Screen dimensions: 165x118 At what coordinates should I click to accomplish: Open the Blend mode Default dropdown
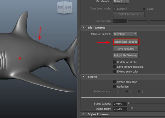pyautogui.click(x=121, y=1)
